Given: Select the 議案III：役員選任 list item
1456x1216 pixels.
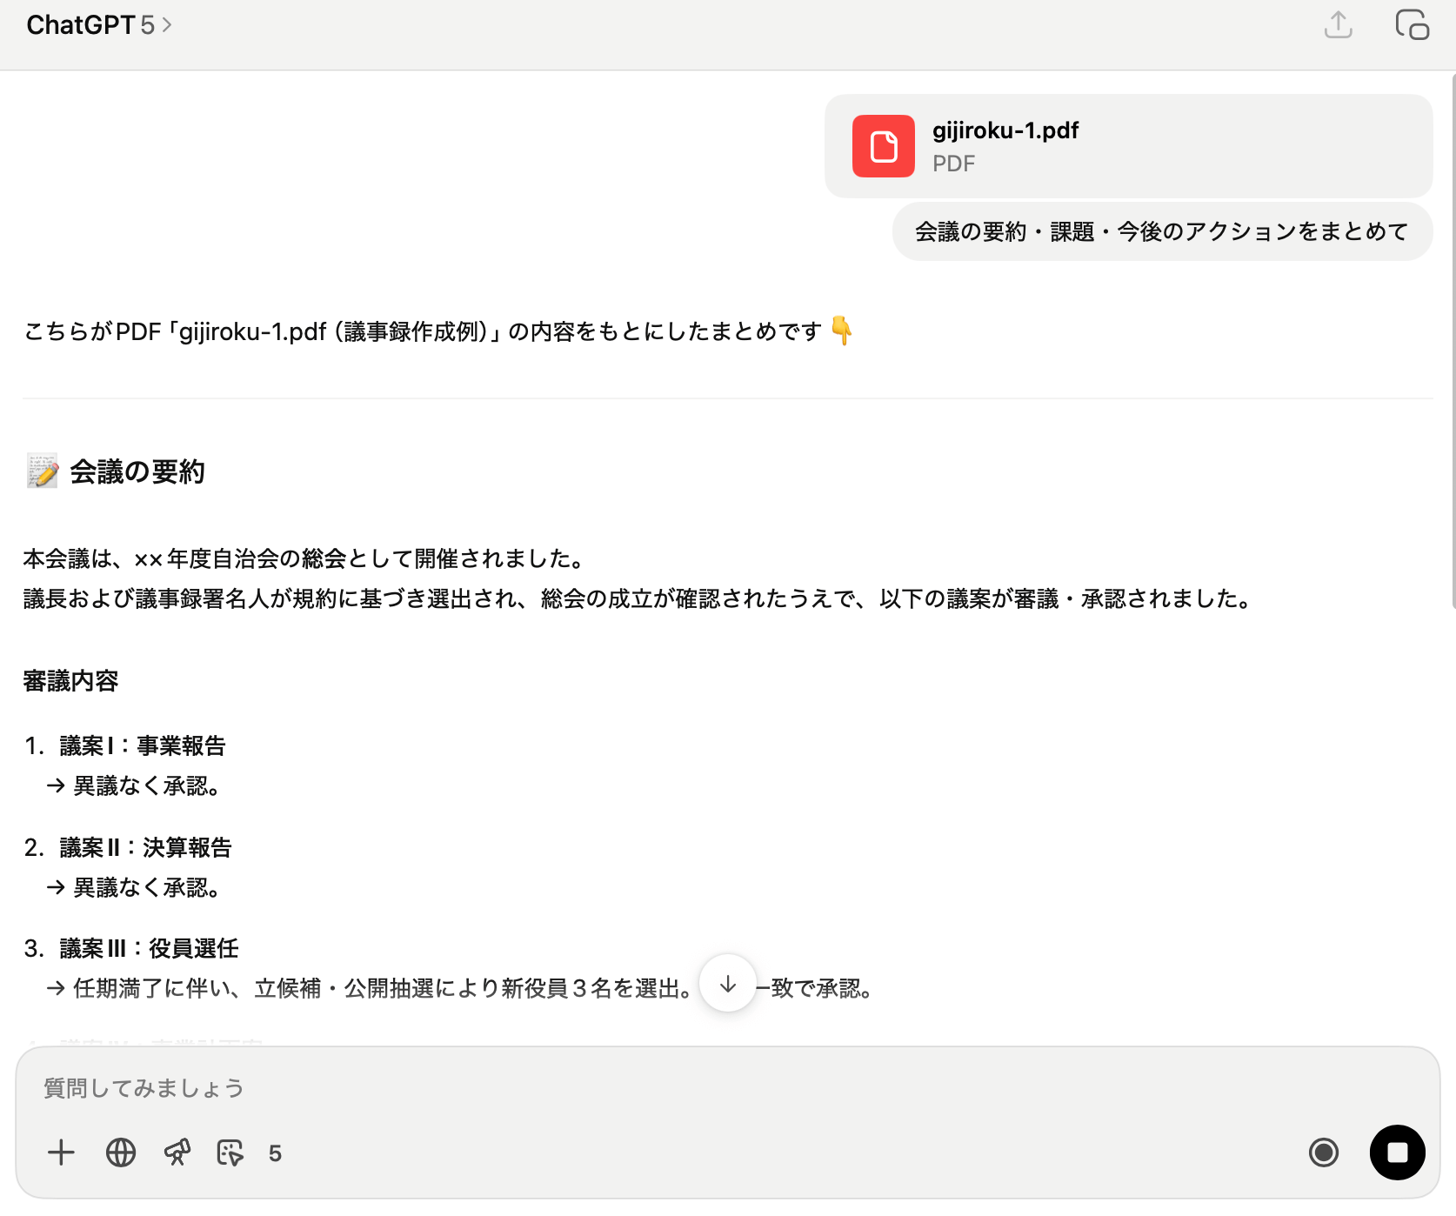Looking at the screenshot, I should [x=149, y=949].
